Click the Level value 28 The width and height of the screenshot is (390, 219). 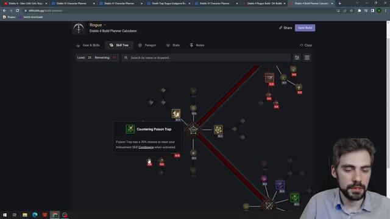90,58
